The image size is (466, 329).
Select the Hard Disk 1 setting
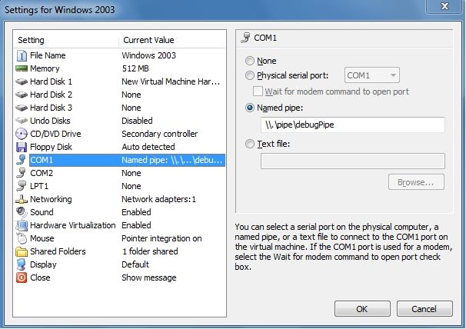click(x=119, y=81)
